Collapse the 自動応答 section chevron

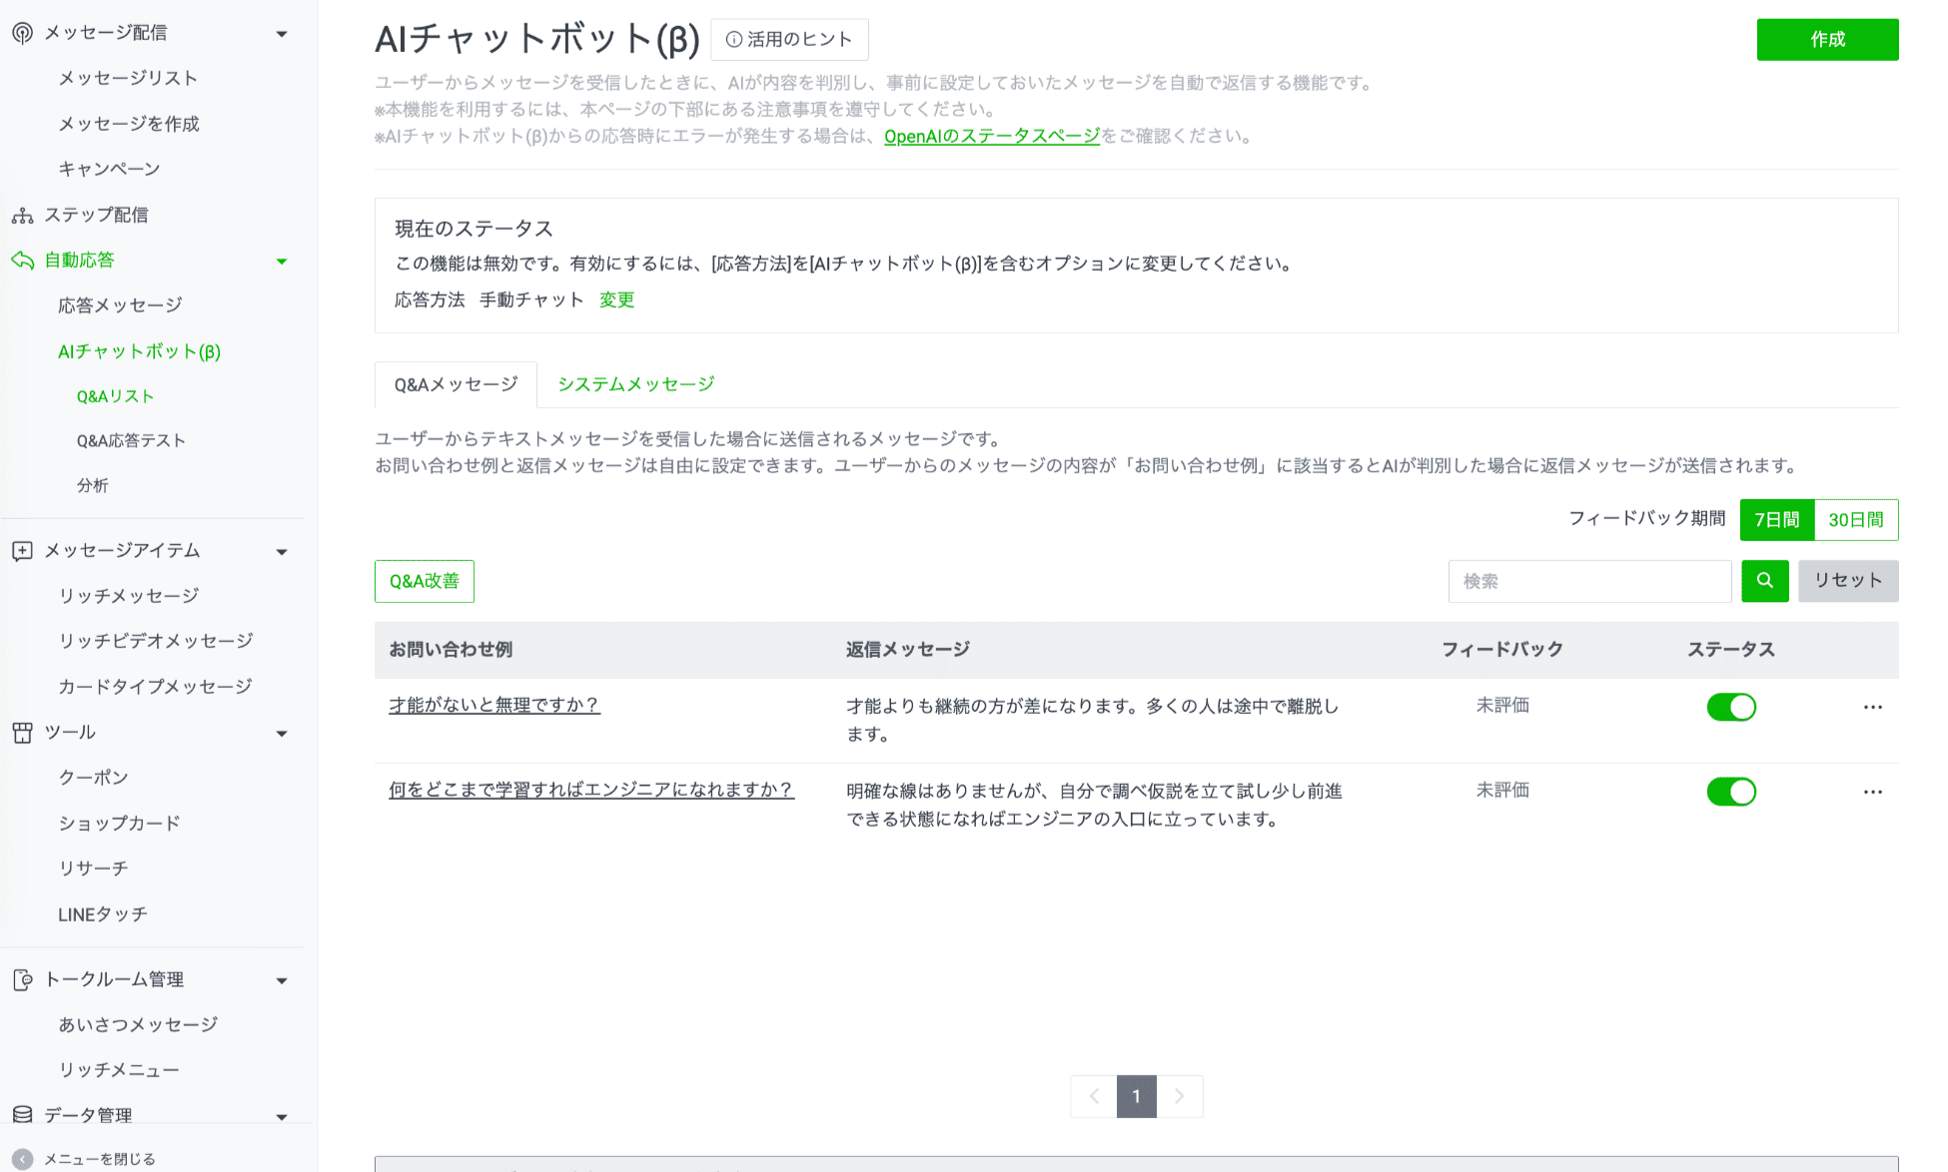coord(283,261)
